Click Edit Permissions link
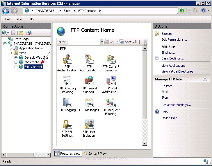212x166 pixels. pyautogui.click(x=174, y=39)
